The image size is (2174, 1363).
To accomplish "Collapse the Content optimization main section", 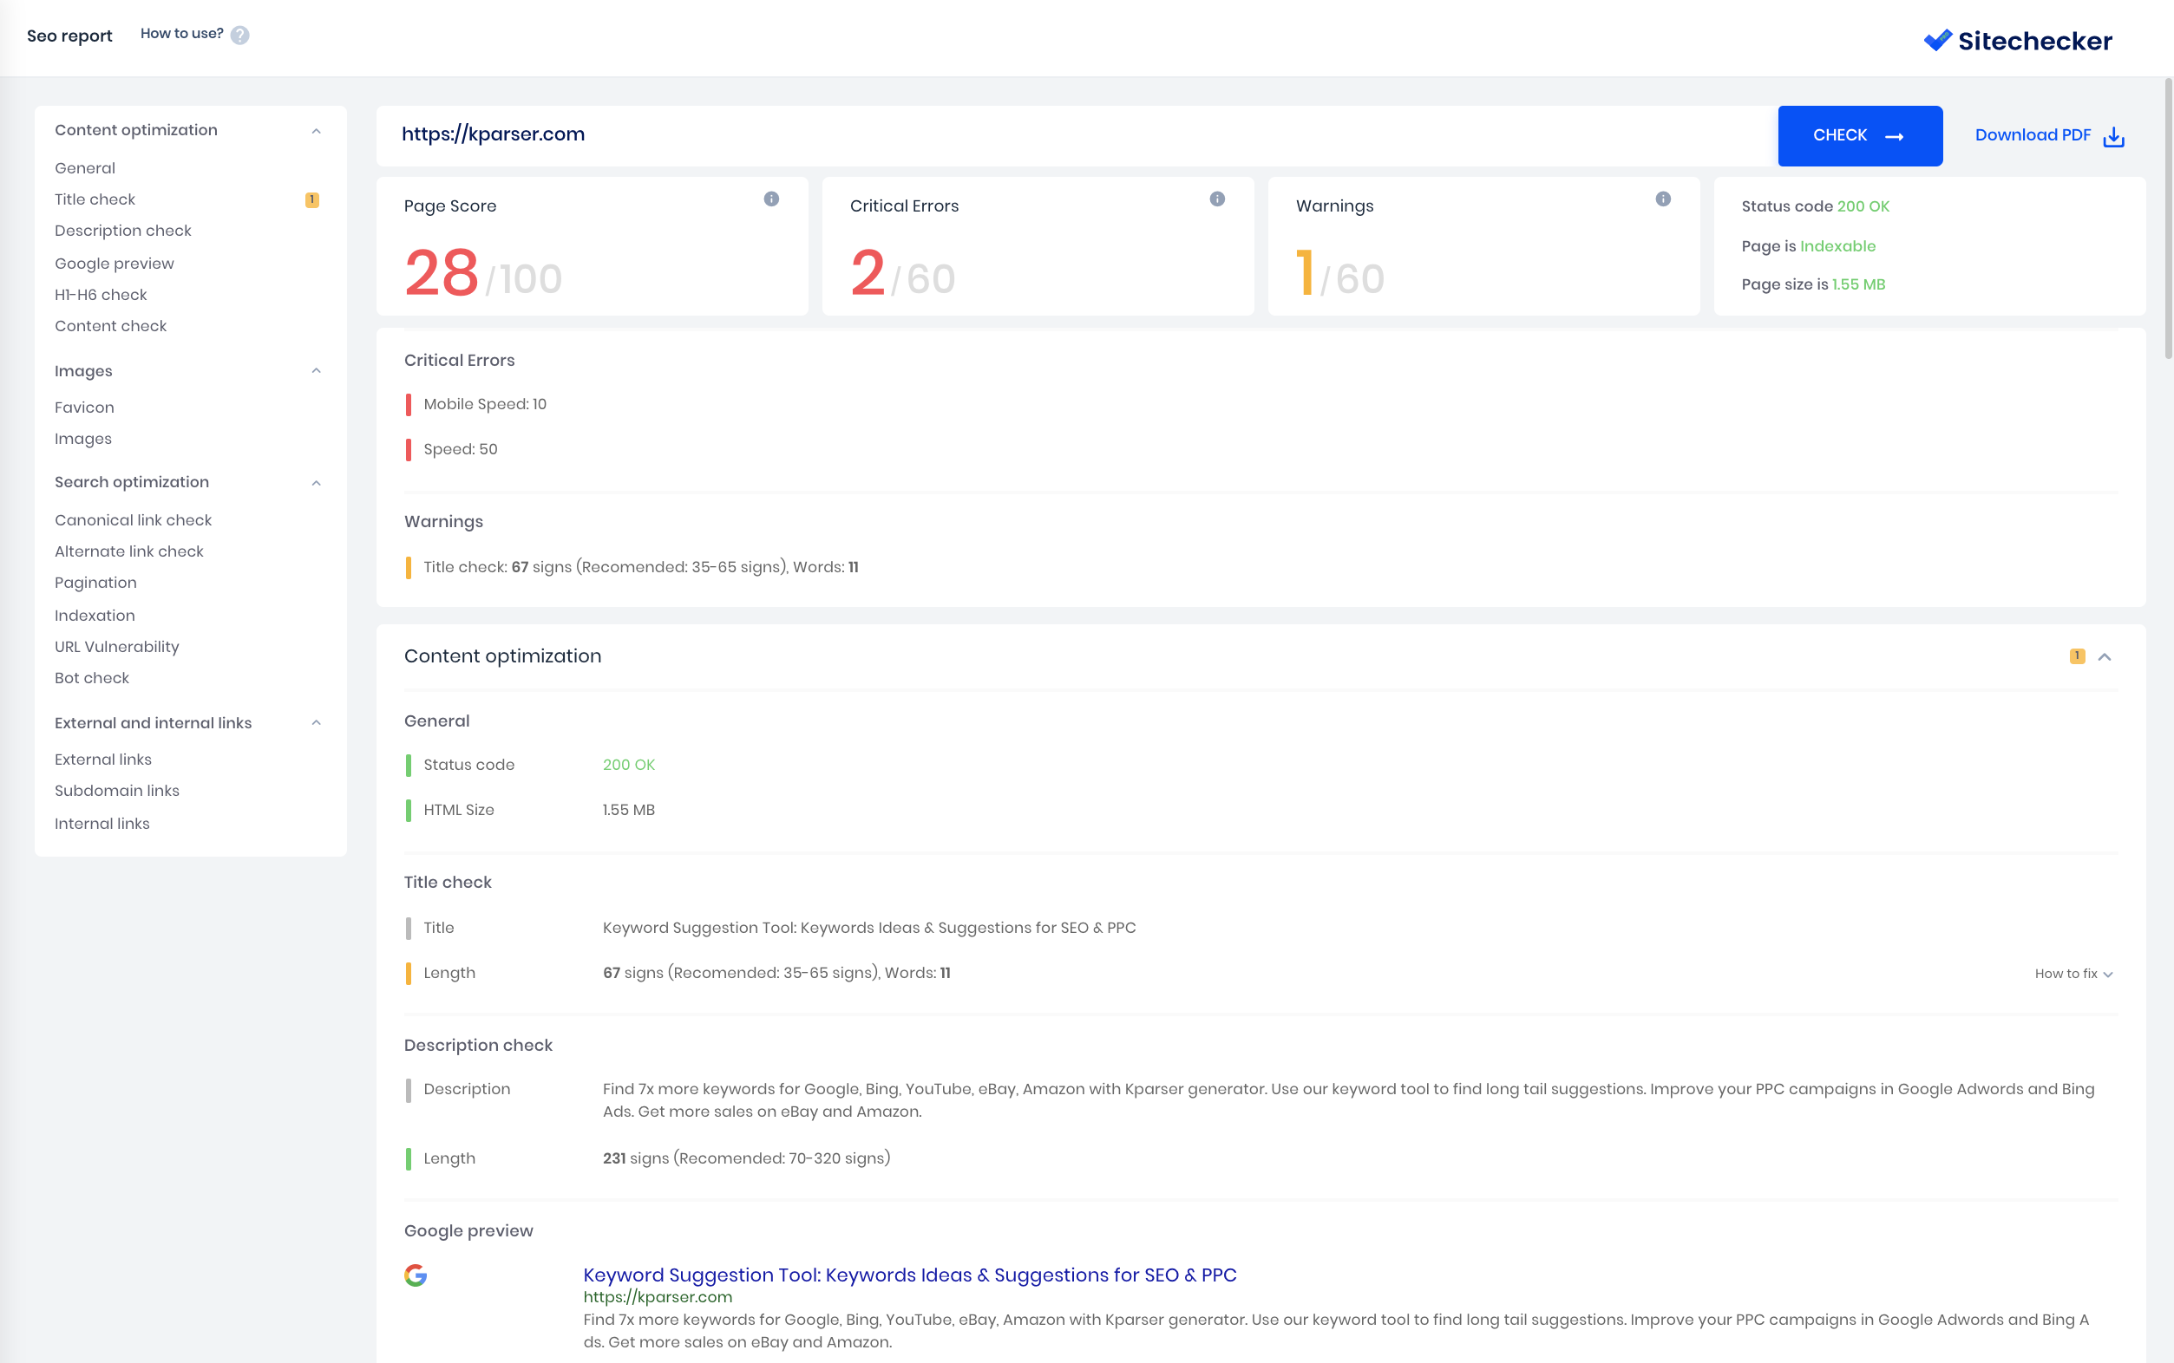I will tap(2105, 657).
